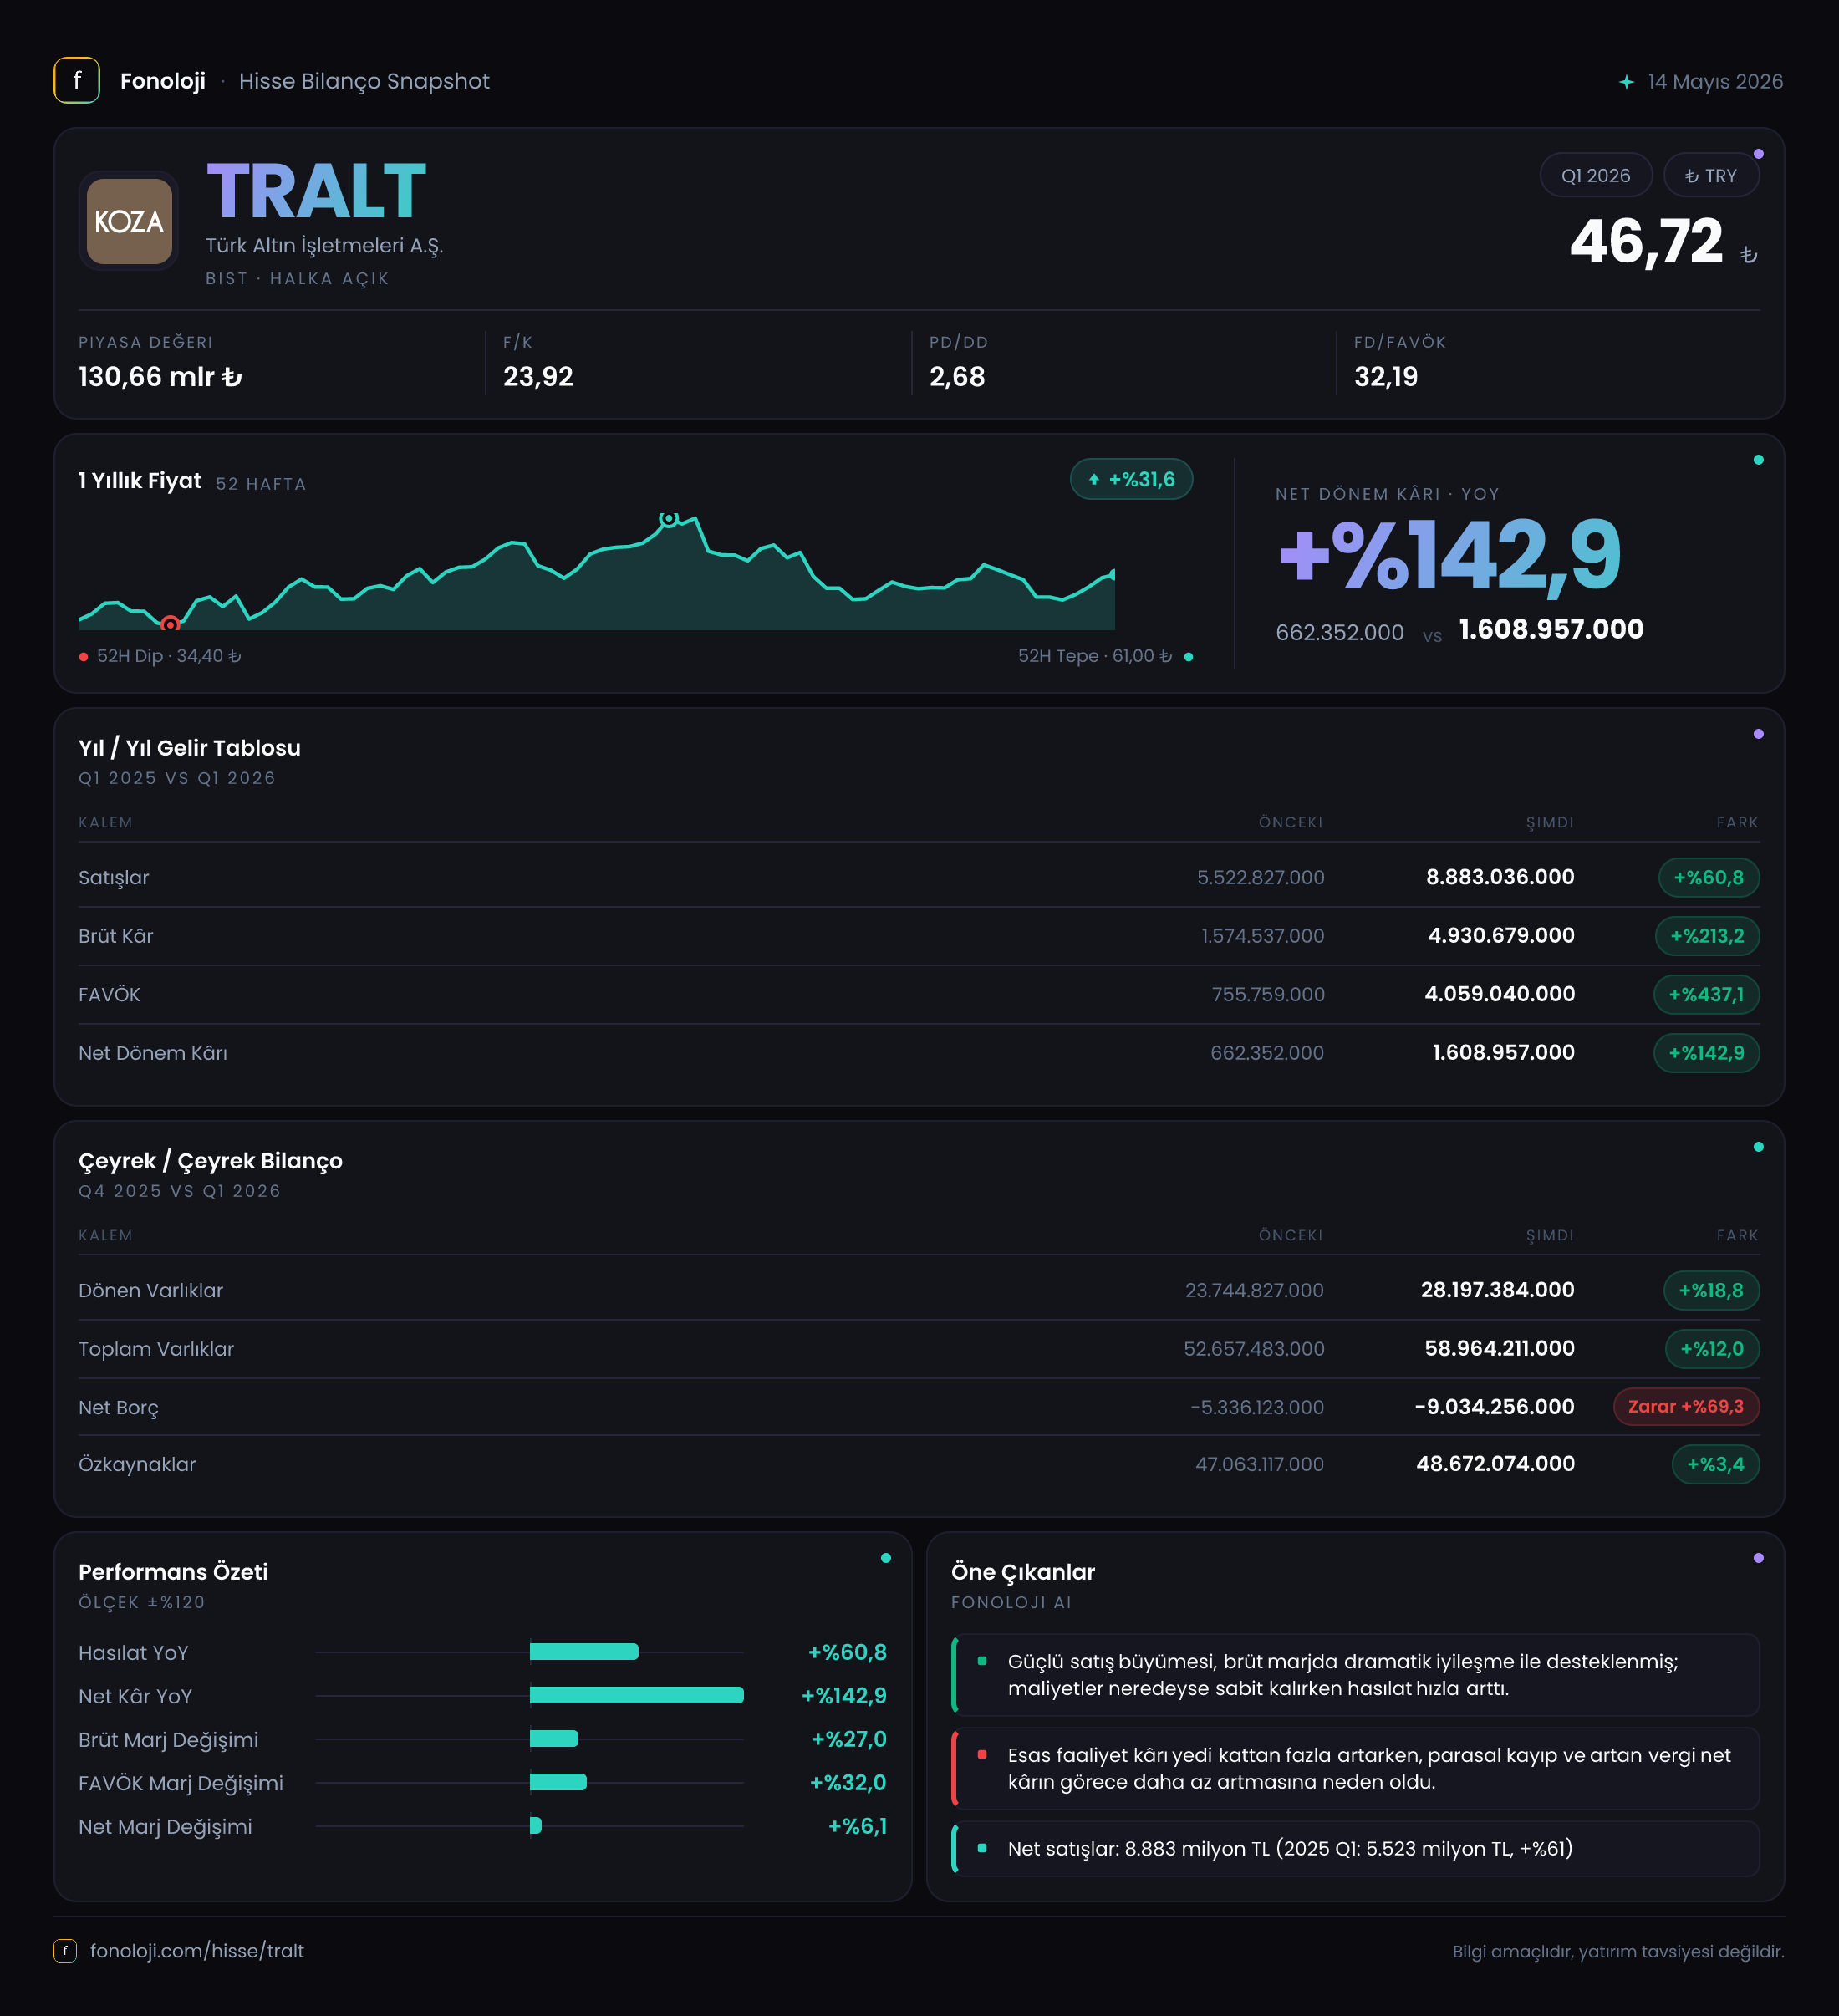Click the Fonoloji brand name in the header

[x=163, y=81]
